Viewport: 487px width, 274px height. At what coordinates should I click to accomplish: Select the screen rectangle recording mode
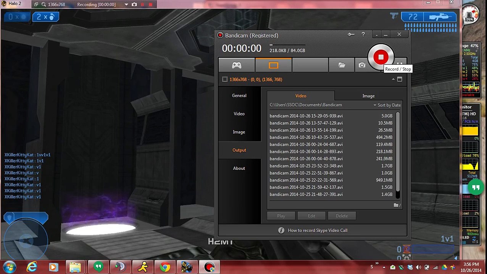tap(273, 65)
